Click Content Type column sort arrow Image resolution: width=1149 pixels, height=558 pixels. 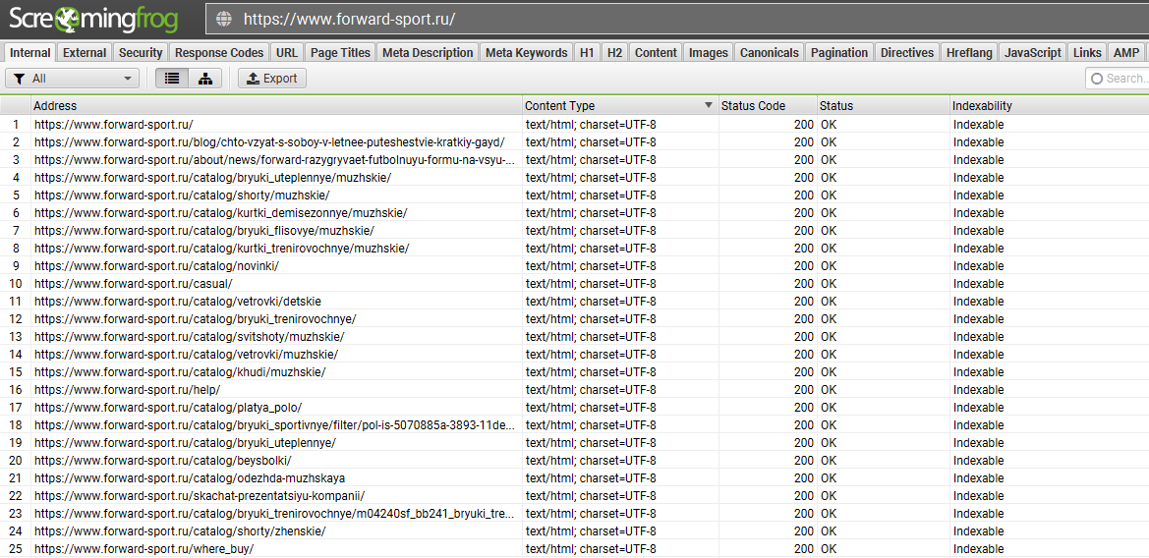(x=708, y=105)
